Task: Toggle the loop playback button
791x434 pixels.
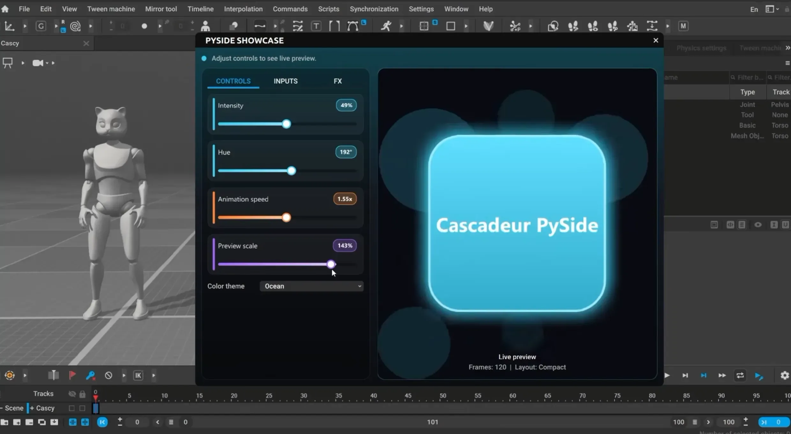Action: [740, 375]
